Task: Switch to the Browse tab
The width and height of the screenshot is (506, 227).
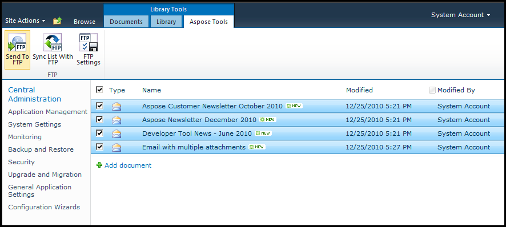Action: [x=85, y=22]
